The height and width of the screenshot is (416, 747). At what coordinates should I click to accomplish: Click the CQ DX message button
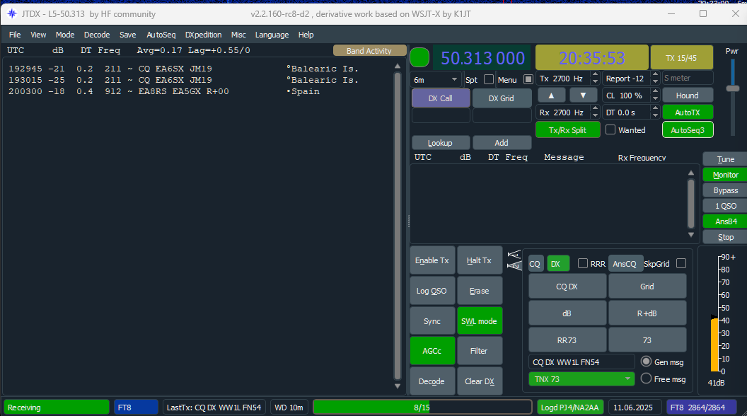point(567,287)
